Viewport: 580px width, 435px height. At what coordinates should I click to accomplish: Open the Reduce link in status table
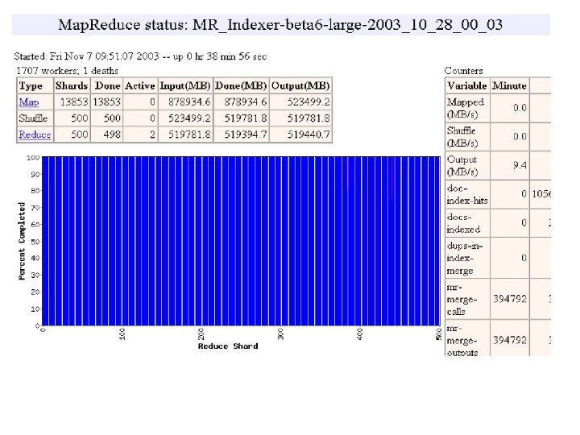coord(35,135)
